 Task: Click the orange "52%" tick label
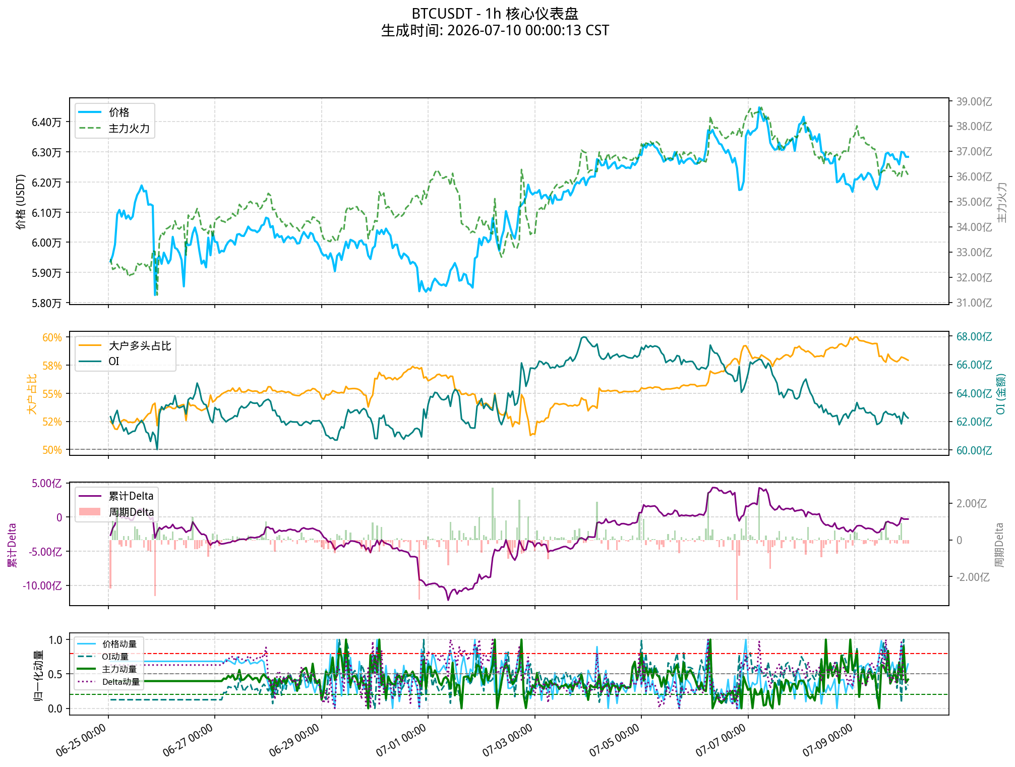pyautogui.click(x=52, y=422)
